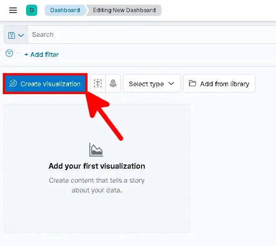This screenshot has height=246, width=276.
Task: Expand the saved query chevron
Action: [x=21, y=35]
